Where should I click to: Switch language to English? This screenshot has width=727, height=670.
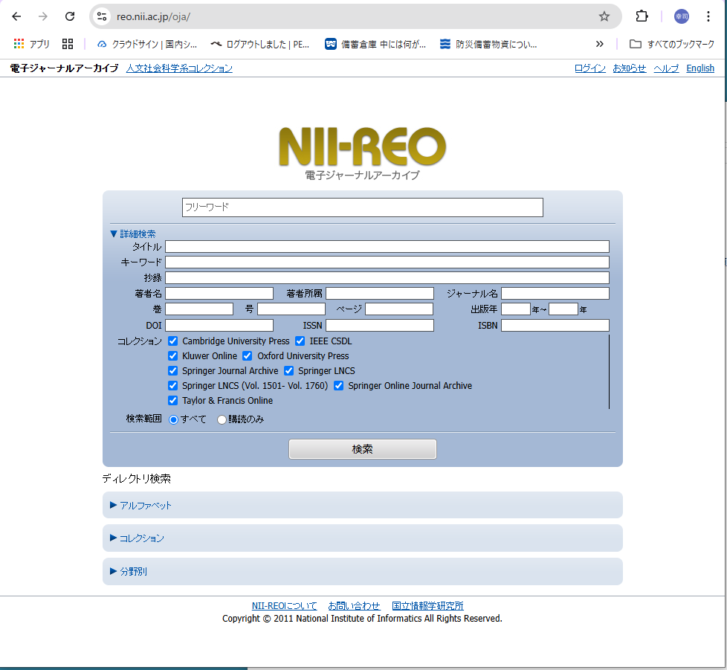[x=700, y=68]
